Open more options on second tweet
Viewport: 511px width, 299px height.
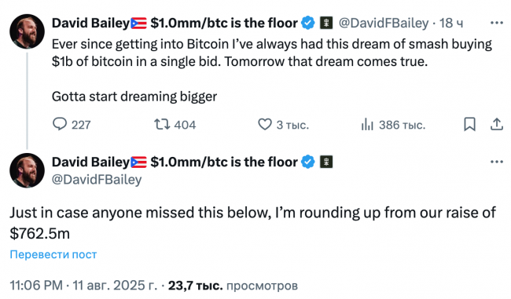[x=497, y=162]
